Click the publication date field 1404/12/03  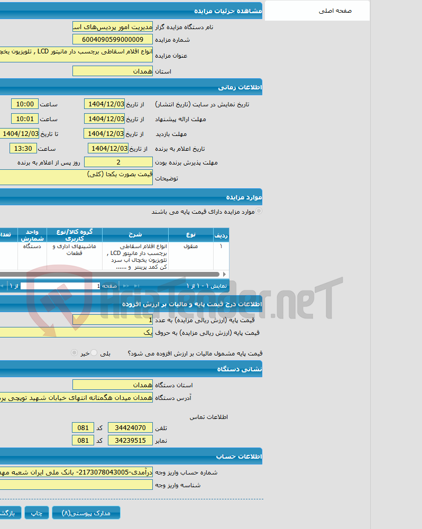click(104, 104)
